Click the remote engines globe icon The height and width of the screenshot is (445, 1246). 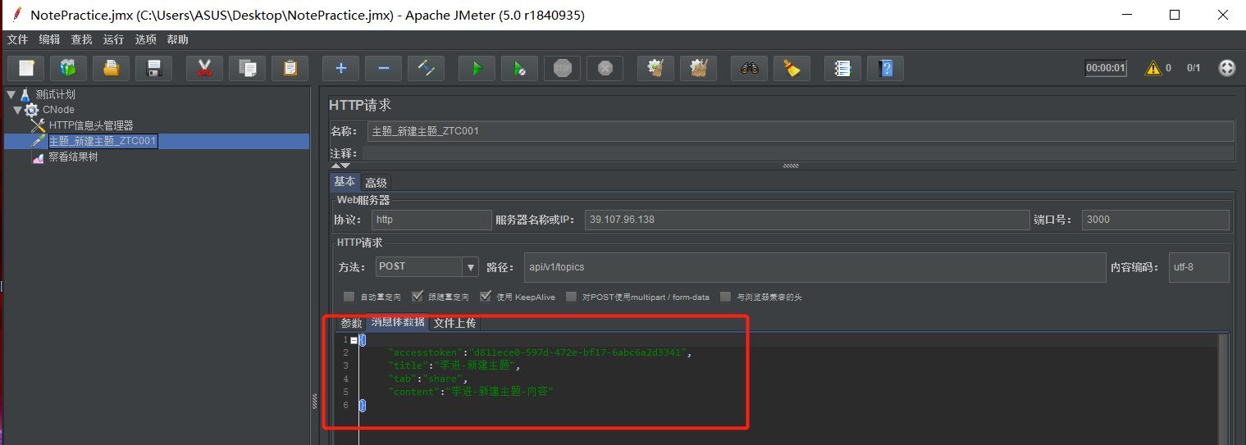point(1226,68)
